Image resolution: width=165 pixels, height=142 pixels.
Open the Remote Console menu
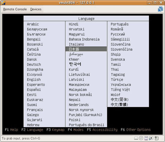point(15,9)
